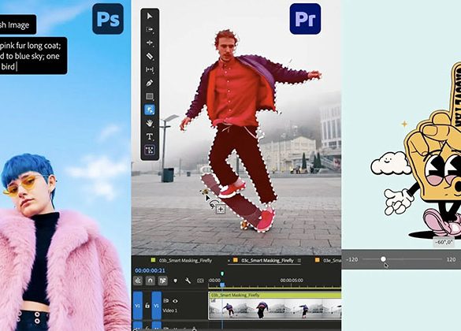Click the green marker above the ruler
The height and width of the screenshot is (331, 461).
(222, 273)
